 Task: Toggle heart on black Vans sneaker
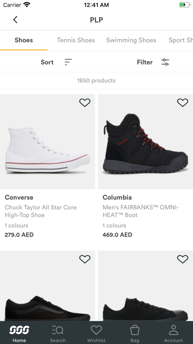coord(85,259)
